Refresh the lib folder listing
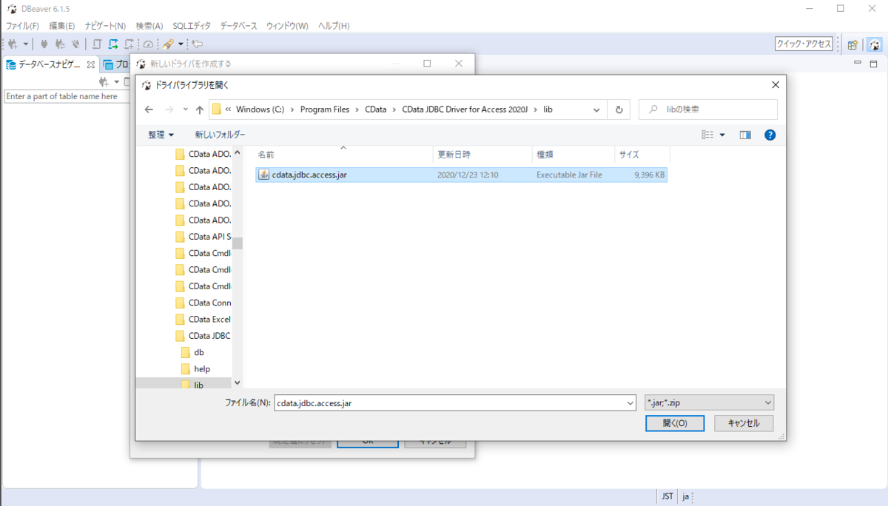888x506 pixels. pos(619,109)
